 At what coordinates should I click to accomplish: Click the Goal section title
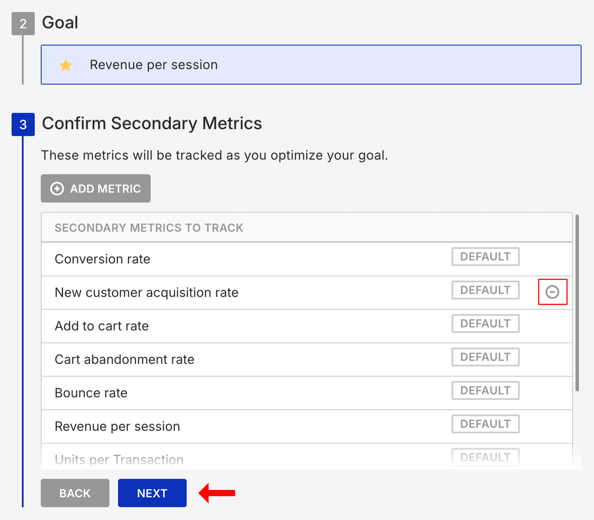tap(60, 22)
